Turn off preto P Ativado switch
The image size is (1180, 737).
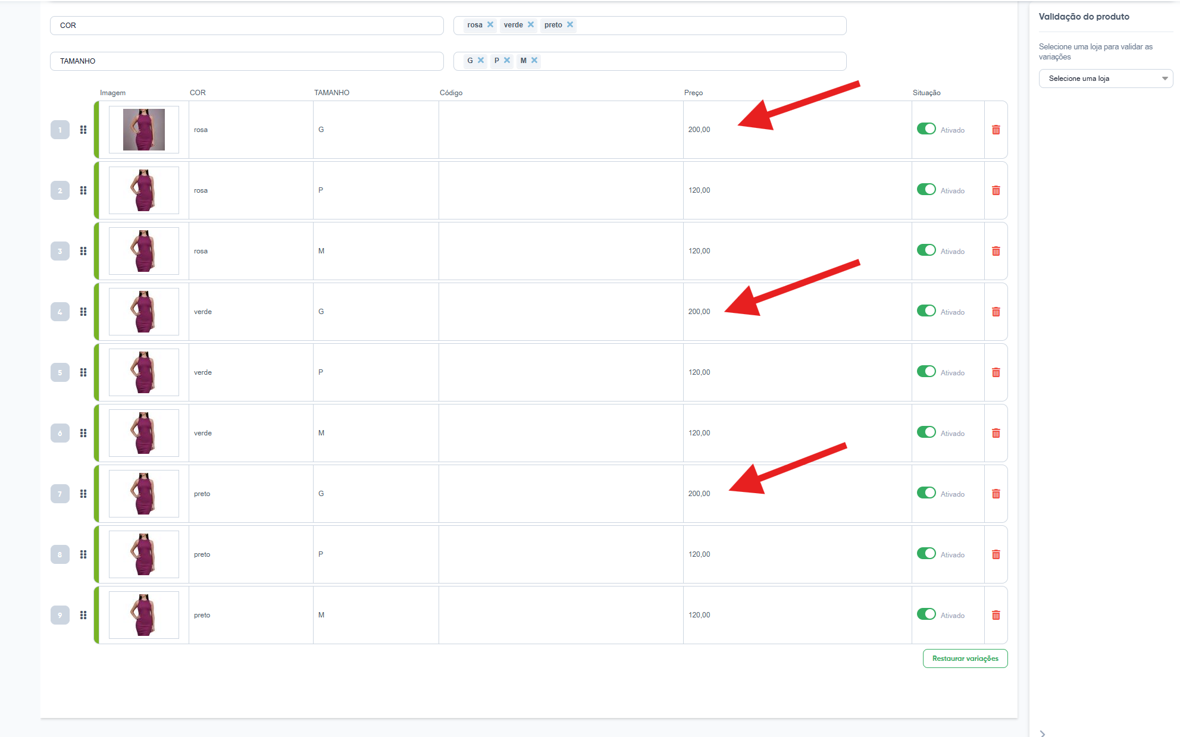926,554
